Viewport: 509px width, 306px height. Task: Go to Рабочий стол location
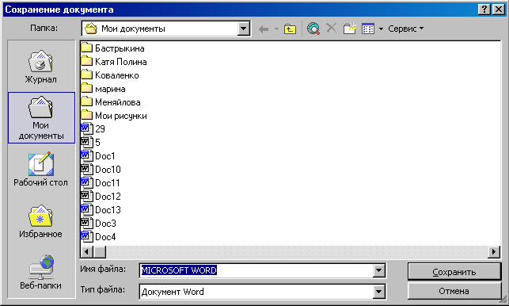[41, 169]
